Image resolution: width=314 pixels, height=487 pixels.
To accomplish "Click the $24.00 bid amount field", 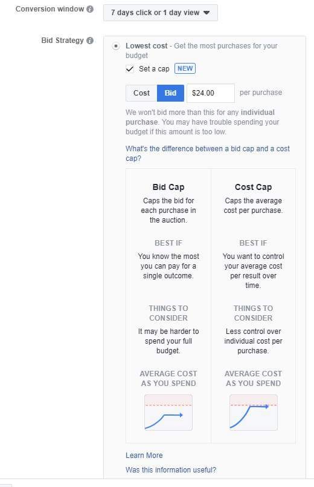I will click(211, 93).
